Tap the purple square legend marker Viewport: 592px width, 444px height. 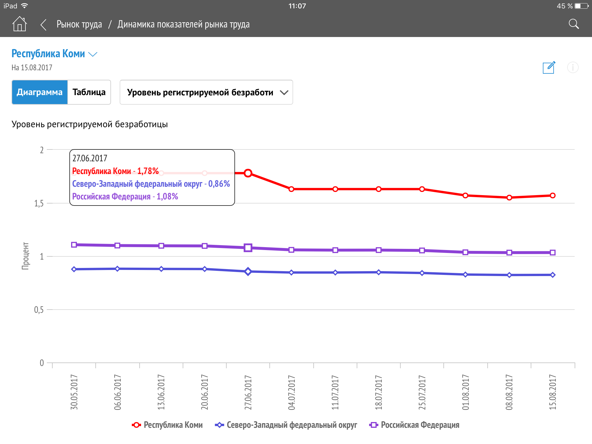pyautogui.click(x=373, y=425)
